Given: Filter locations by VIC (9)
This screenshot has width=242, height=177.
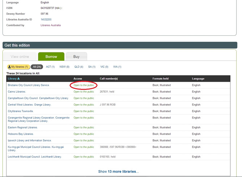Looking at the screenshot, I should [105, 67].
